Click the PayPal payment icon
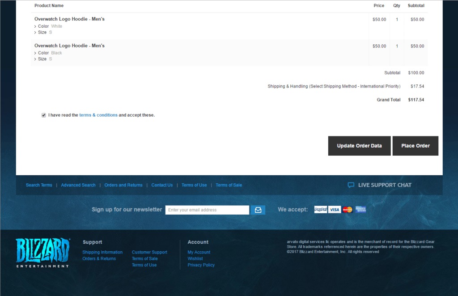 click(320, 209)
